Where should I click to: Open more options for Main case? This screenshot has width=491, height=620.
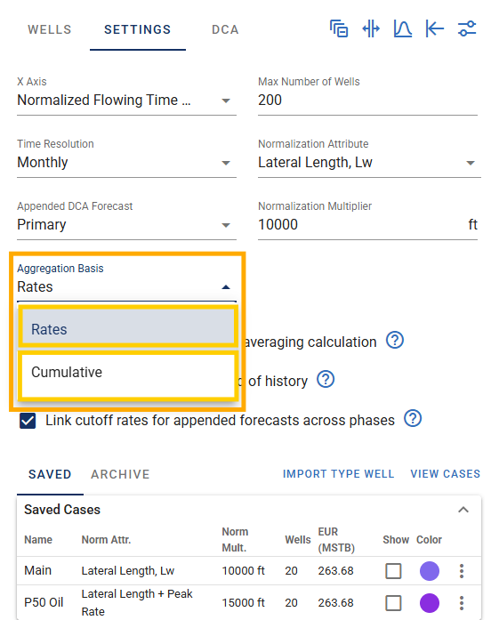pyautogui.click(x=462, y=571)
